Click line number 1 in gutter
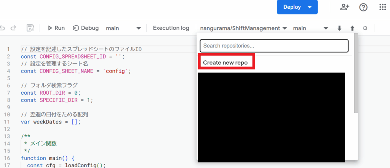390x168 pixels. (x=8, y=49)
